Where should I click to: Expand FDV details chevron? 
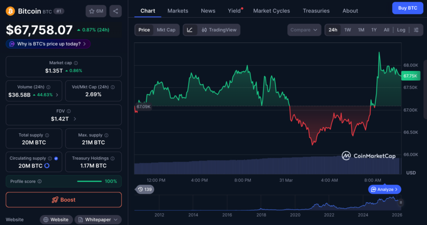tap(75, 119)
